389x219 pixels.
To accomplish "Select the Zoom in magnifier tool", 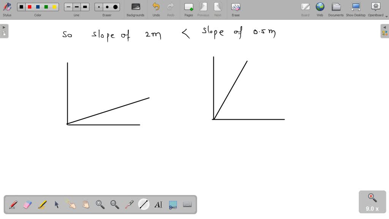I will click(100, 205).
